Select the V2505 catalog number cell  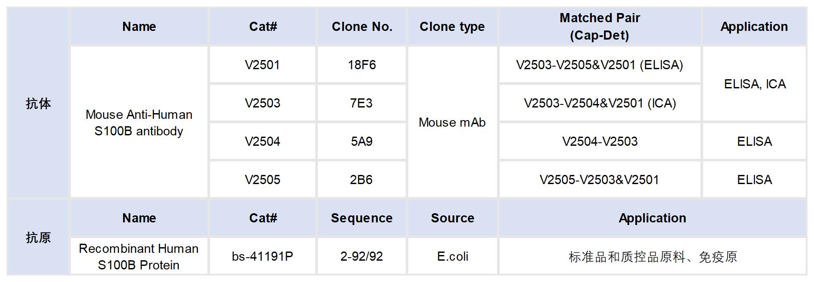262,180
